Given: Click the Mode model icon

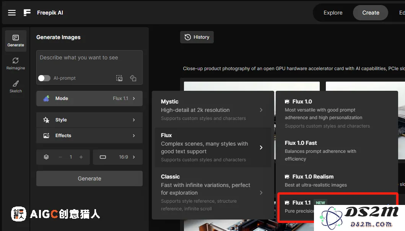Looking at the screenshot, I should coord(46,98).
